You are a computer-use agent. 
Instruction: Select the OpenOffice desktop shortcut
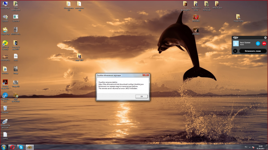[x=5, y=95]
